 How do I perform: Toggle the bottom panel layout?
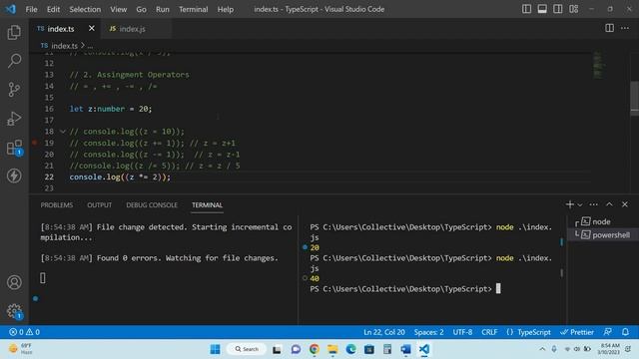tap(542, 9)
